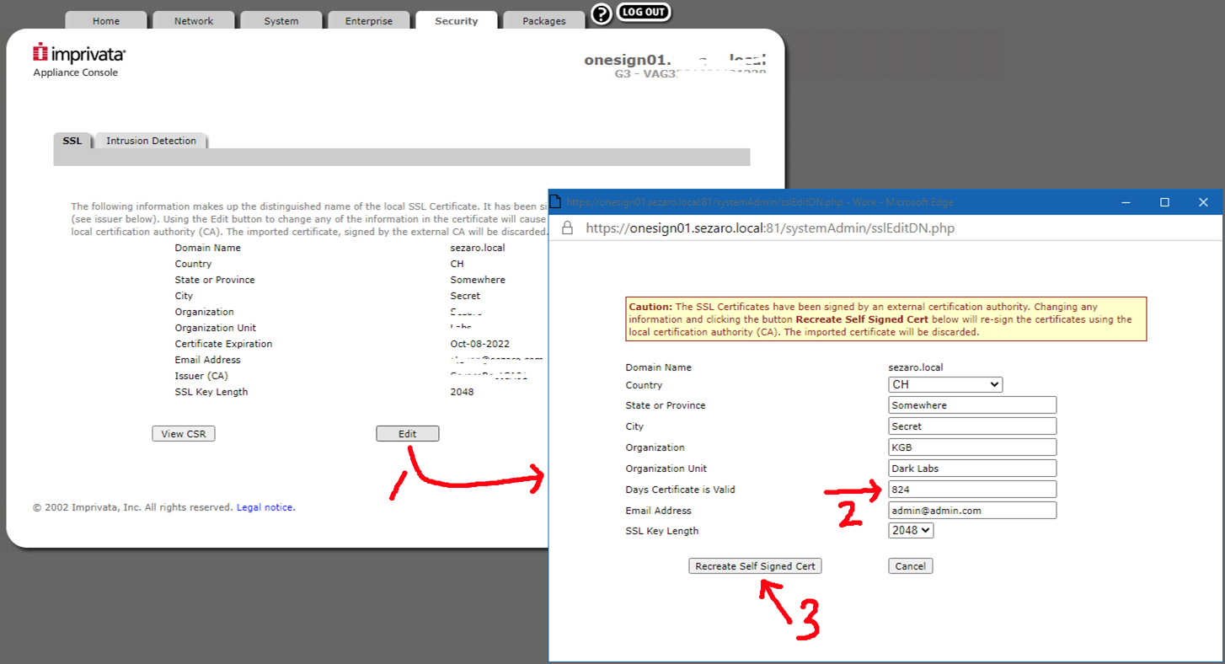Open the Packages tab
Image resolution: width=1225 pixels, height=664 pixels.
pos(544,21)
